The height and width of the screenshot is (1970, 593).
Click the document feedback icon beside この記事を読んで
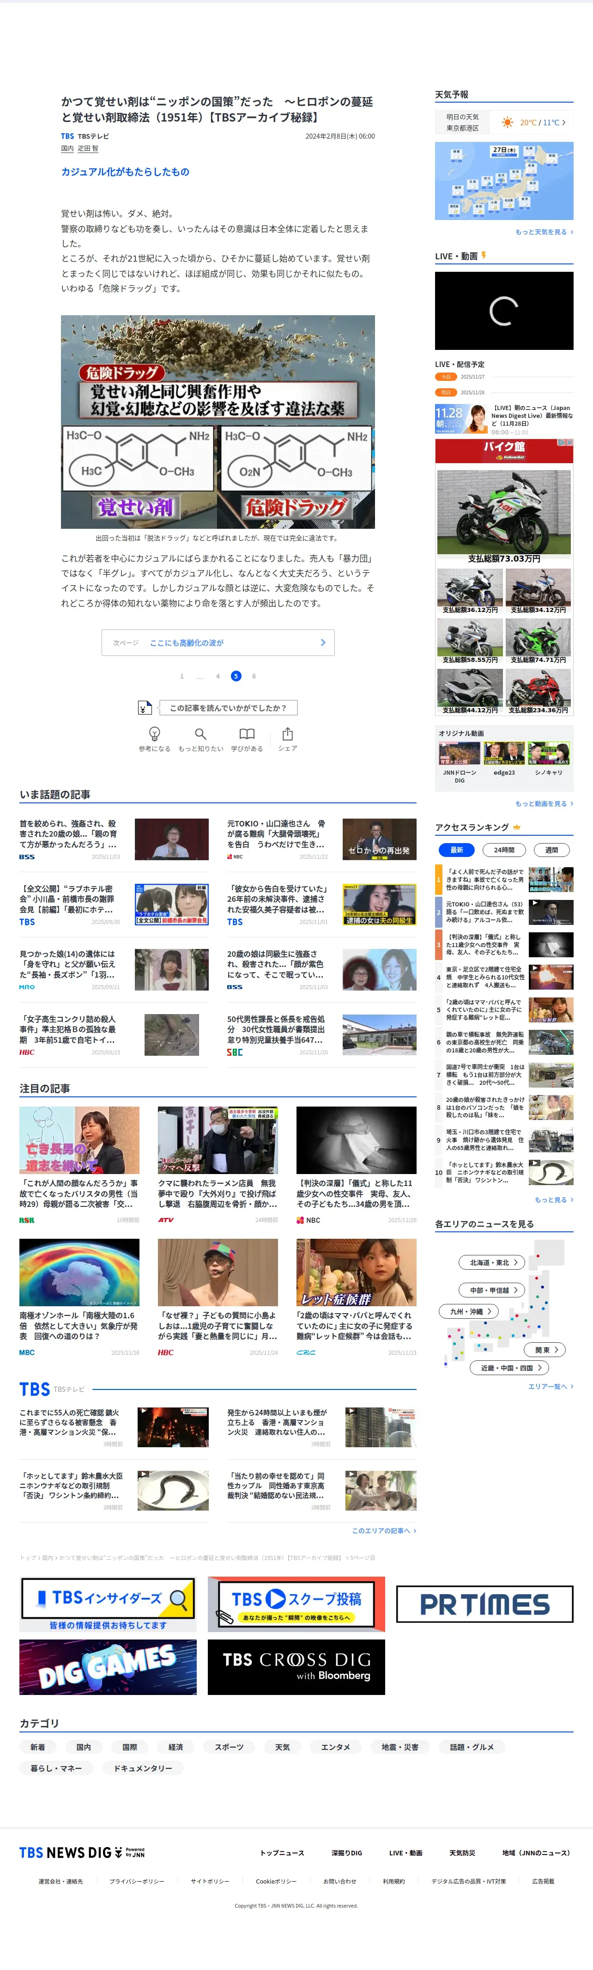pos(145,707)
